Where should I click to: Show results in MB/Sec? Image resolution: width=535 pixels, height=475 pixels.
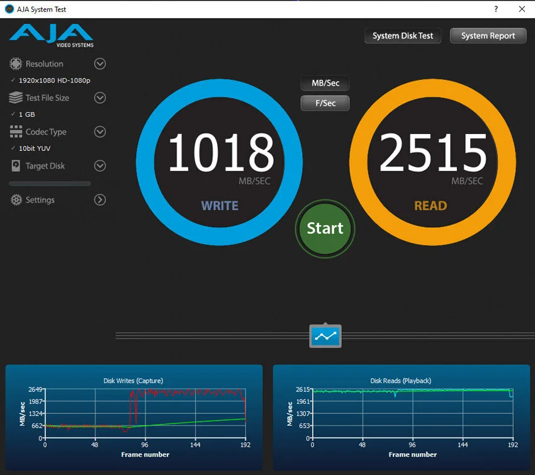point(325,83)
